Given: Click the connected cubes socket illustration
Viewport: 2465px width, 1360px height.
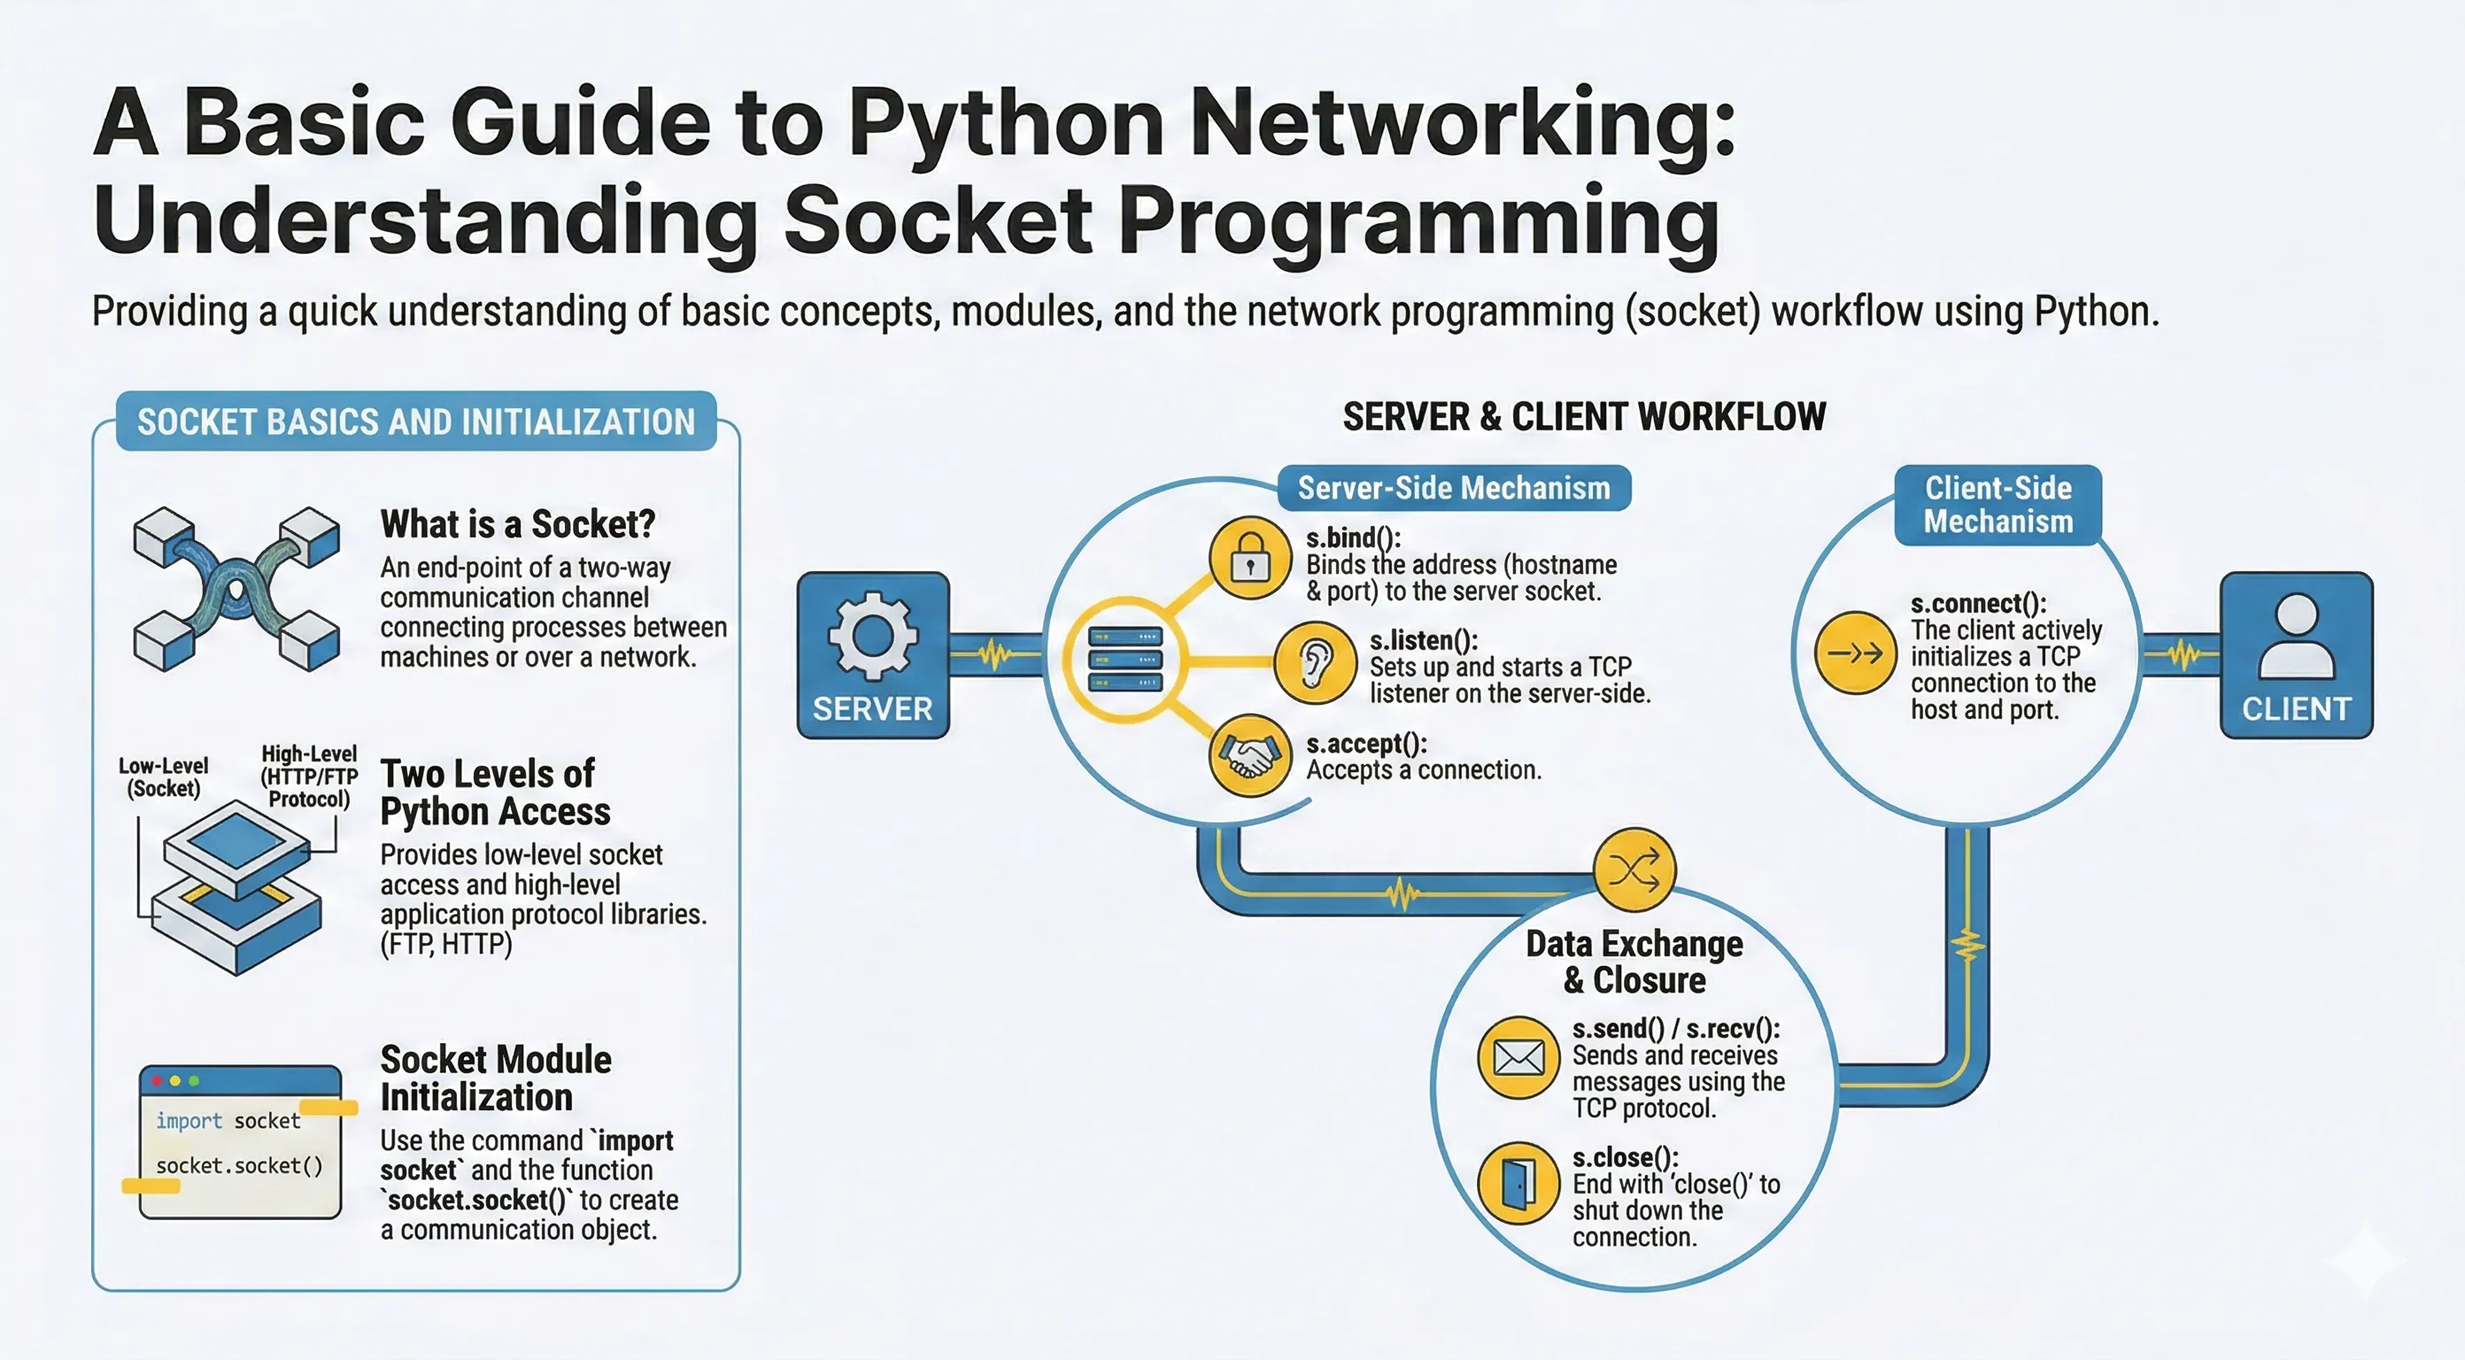Looking at the screenshot, I should click(x=236, y=588).
